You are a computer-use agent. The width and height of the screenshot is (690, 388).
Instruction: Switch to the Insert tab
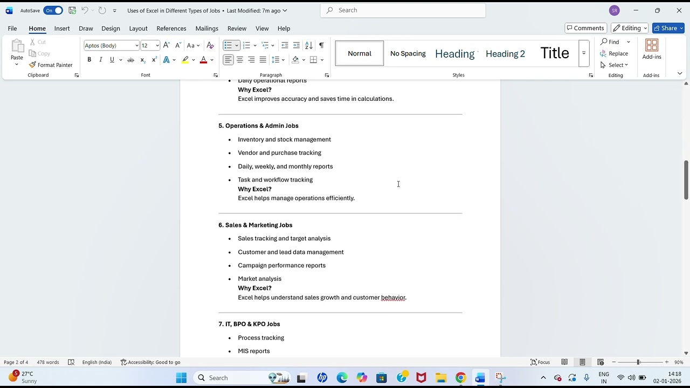coord(62,28)
